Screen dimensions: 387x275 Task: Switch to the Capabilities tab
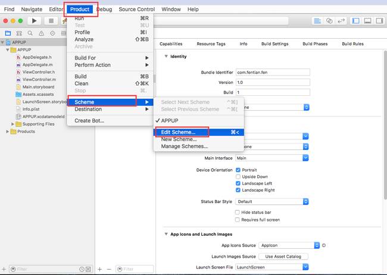171,43
